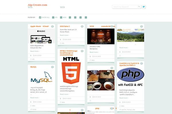172x114 pixels.
Task: Open comments bubble on iOS9 beta 5 card
Action: [x=82, y=27]
